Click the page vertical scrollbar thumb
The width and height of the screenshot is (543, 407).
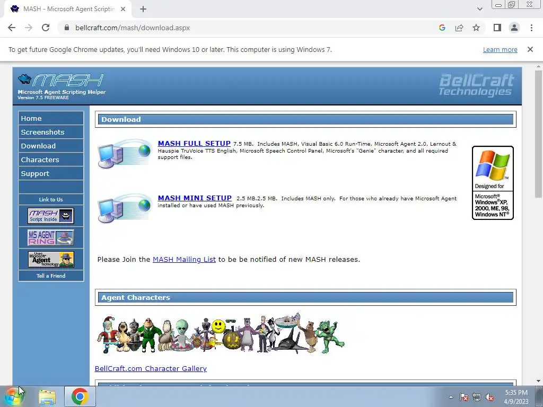tap(538, 134)
